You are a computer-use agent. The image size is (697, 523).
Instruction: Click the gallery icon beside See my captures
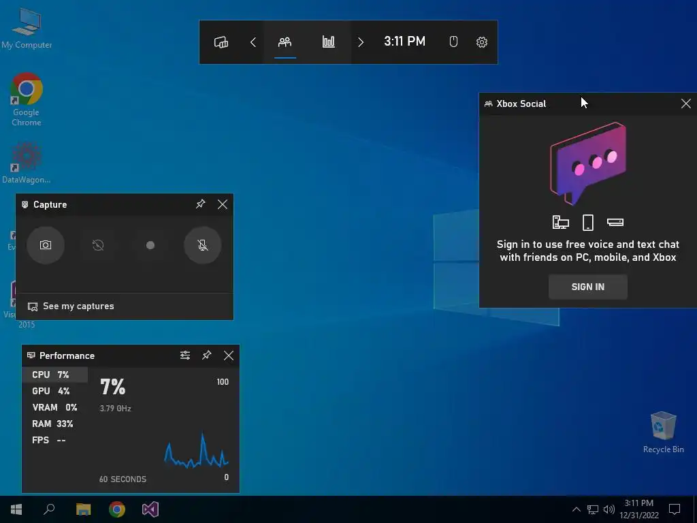33,306
